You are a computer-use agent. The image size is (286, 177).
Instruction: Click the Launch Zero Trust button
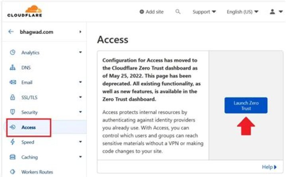pyautogui.click(x=246, y=105)
